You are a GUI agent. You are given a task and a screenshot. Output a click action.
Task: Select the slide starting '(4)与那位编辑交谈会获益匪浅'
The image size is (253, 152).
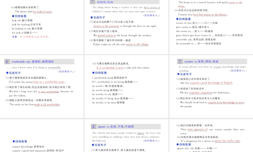pyautogui.click(x=126, y=87)
